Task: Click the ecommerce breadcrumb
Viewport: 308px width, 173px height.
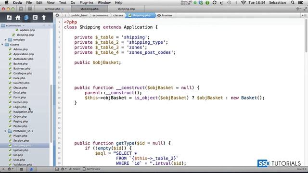Action: click(100, 15)
